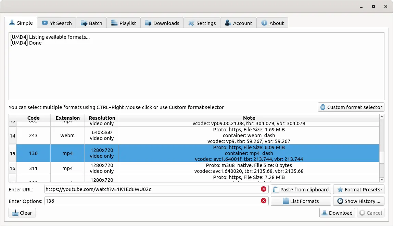The width and height of the screenshot is (393, 226).
Task: Open the Custom format selector
Action: [x=351, y=107]
